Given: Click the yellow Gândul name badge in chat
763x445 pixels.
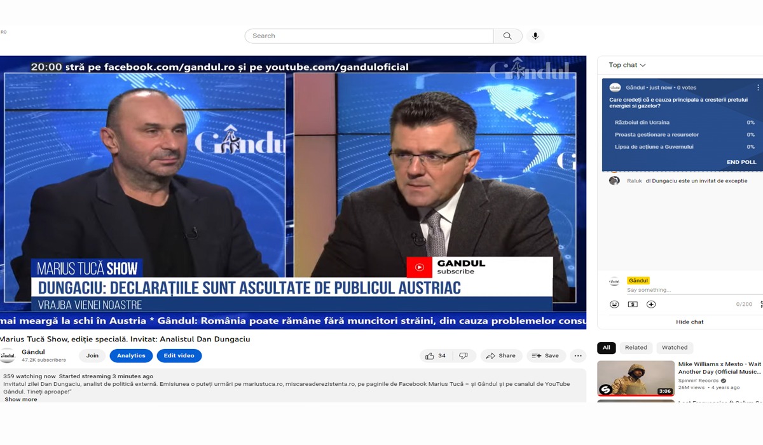Looking at the screenshot, I should click(x=638, y=280).
